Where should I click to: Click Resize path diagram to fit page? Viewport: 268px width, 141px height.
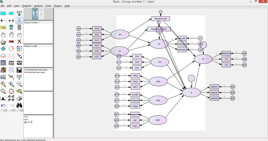11,91
